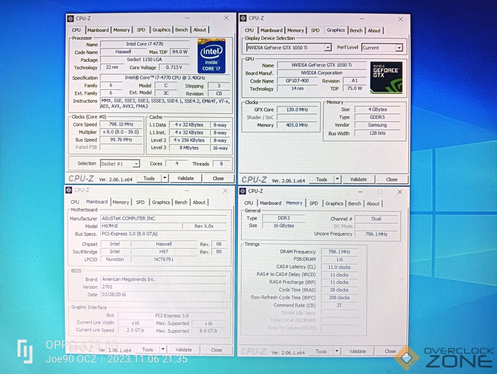Click Validate in the Graphics window
The height and width of the screenshot is (374, 497).
[358, 179]
